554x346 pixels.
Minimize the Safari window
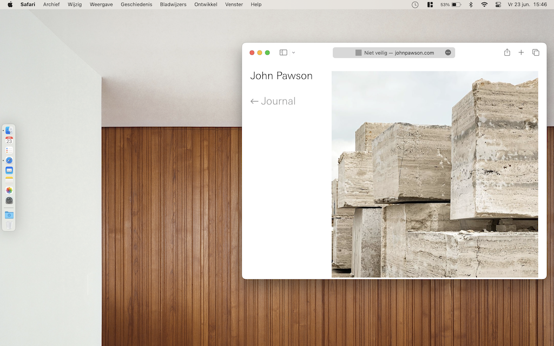[x=260, y=52]
